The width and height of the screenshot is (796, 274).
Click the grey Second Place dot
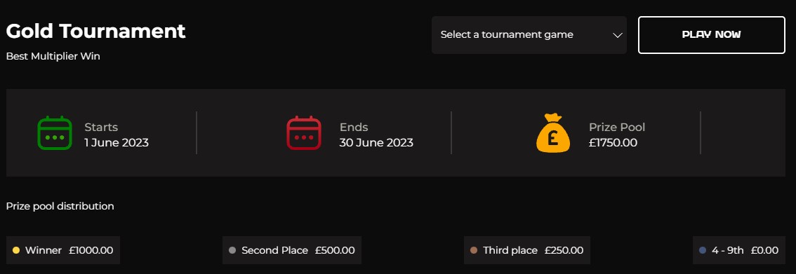232,250
